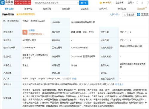
Task: Open the mobile phone icon in the header
Action: pyautogui.click(x=137, y=3)
